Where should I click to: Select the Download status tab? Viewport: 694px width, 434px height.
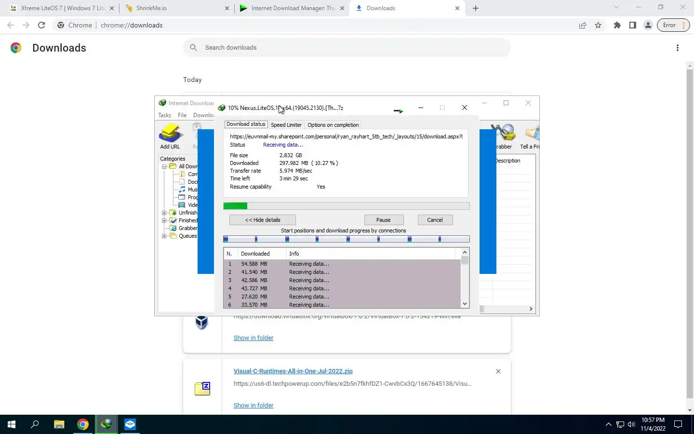coord(246,124)
